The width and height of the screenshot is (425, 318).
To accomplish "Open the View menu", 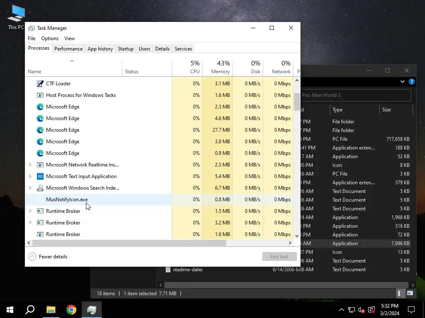I will click(x=69, y=39).
